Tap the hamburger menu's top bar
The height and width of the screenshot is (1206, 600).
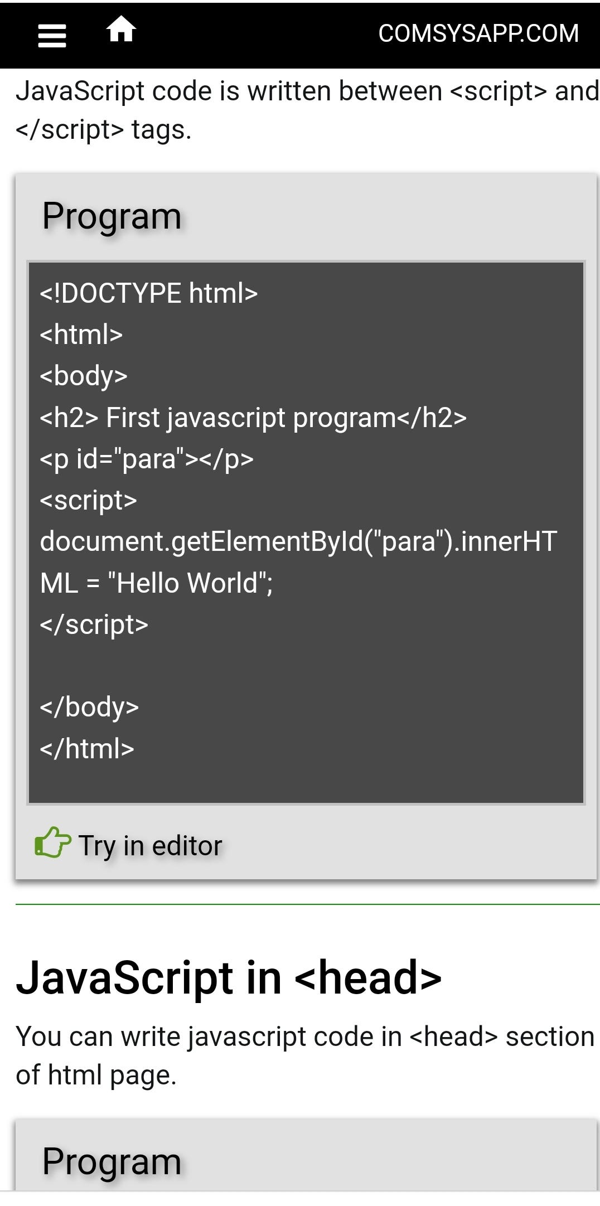pyautogui.click(x=51, y=27)
